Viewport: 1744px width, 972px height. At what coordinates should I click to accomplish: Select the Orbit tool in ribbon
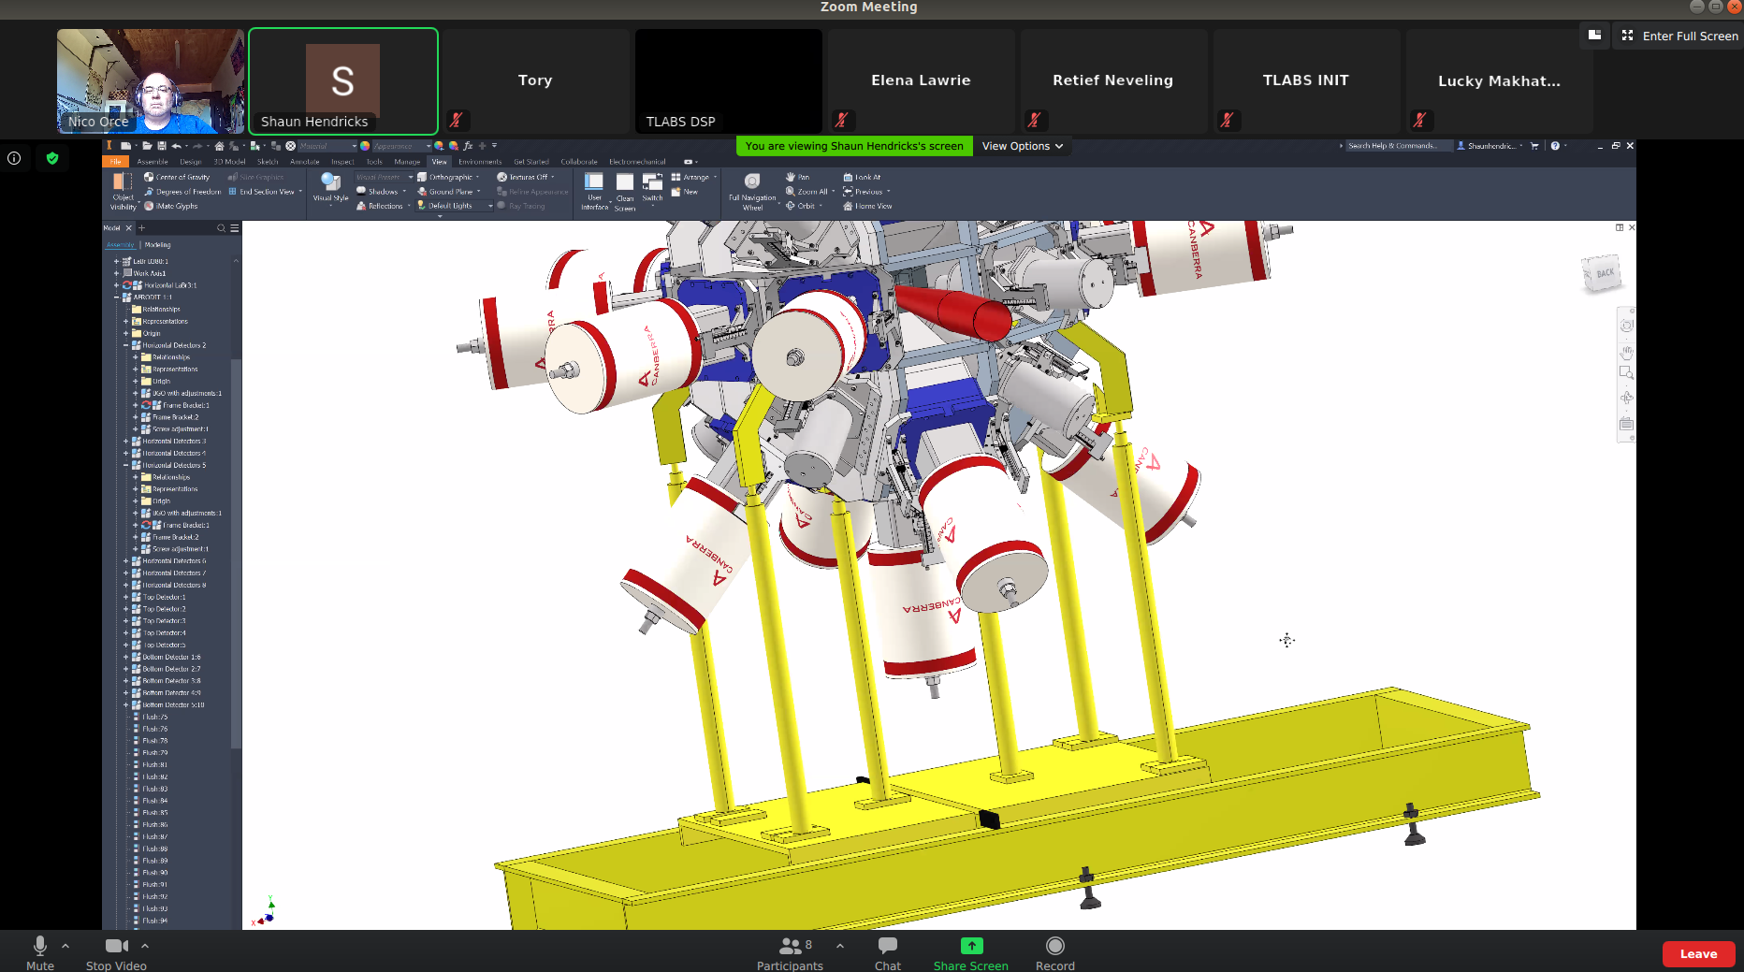803,206
